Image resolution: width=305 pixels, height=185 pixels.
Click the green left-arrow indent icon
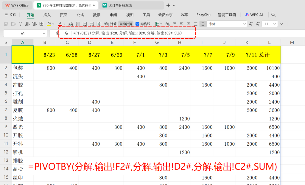click(99, 24)
